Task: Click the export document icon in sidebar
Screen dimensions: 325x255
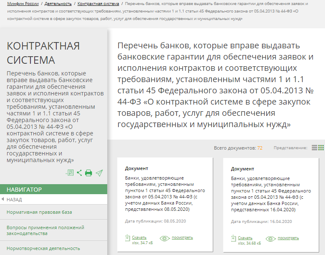Action: [x=70, y=172]
